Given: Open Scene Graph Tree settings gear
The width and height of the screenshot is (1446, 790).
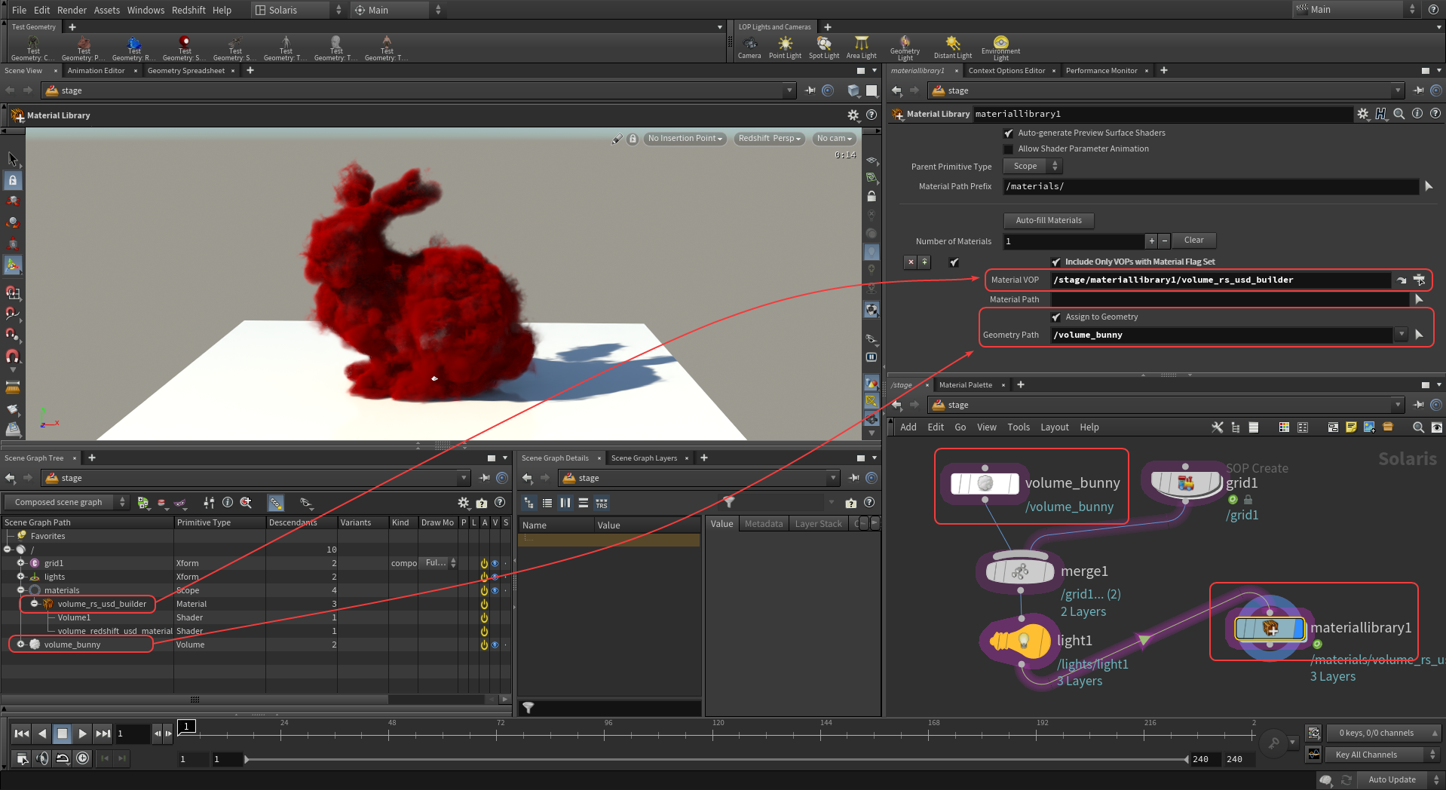Looking at the screenshot, I should 464,503.
